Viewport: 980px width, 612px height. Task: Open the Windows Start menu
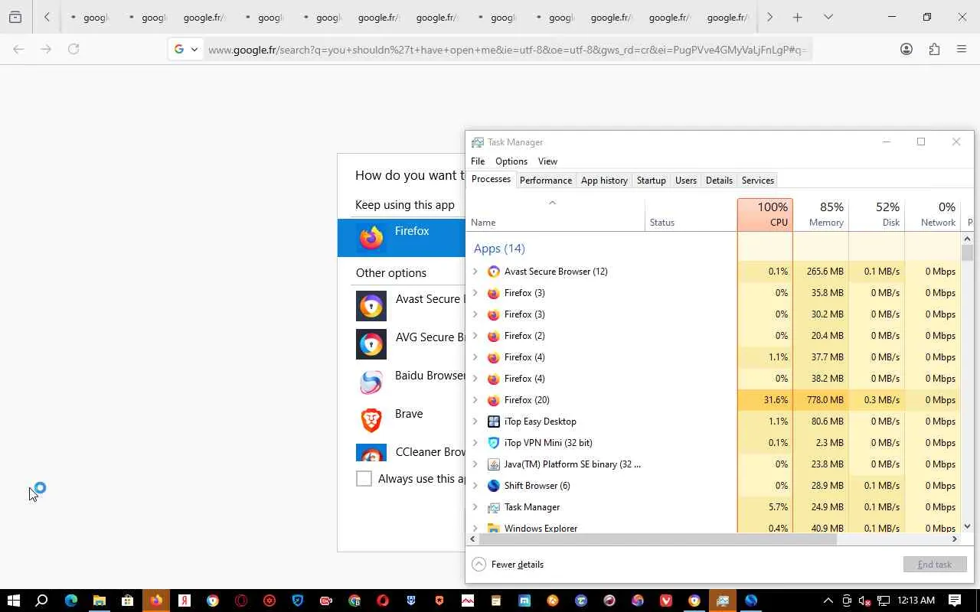point(13,601)
